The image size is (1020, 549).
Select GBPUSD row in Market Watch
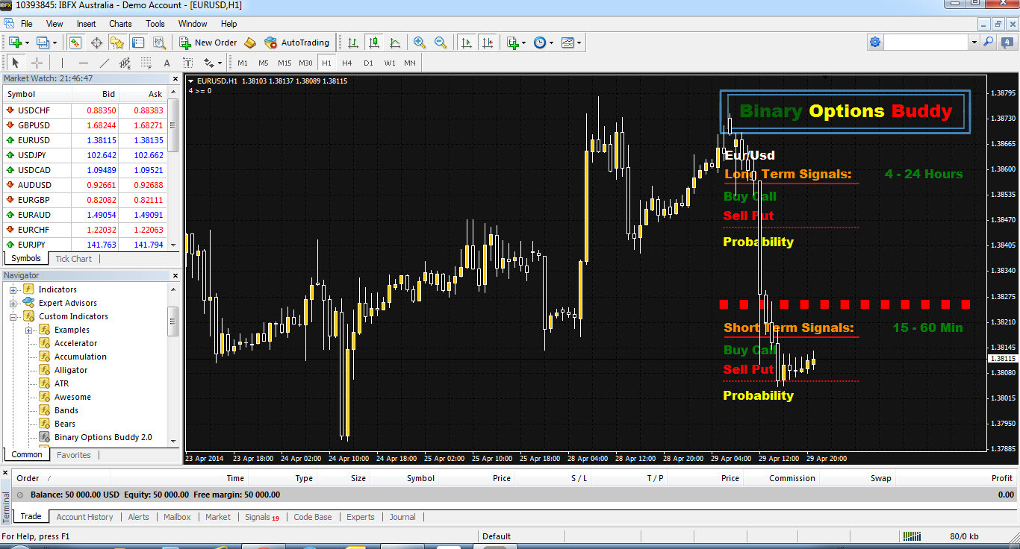(85, 125)
